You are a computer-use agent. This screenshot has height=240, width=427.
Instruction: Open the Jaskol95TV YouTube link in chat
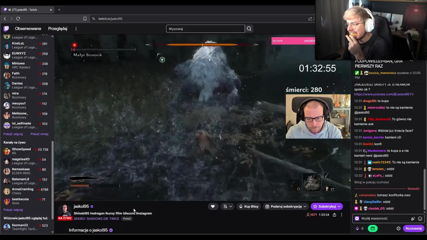tap(384, 94)
